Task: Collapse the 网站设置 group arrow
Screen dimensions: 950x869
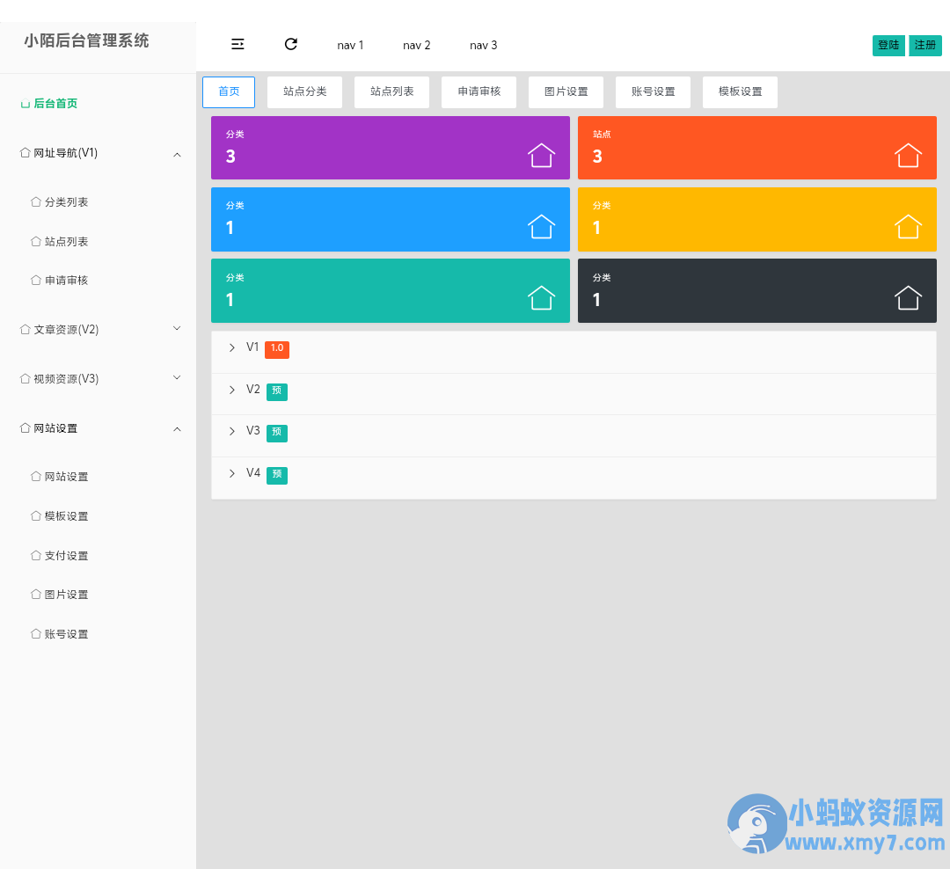Action: 177,429
